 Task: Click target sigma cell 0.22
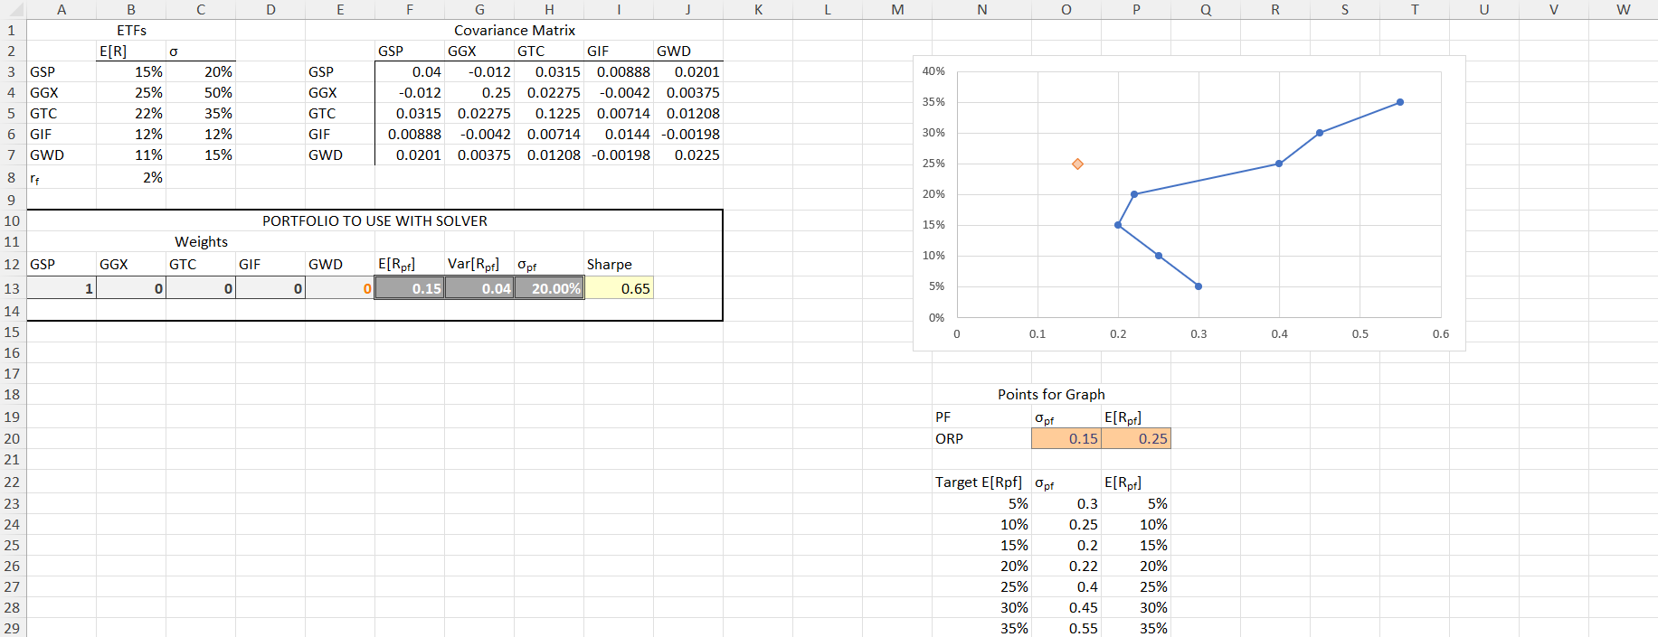[1066, 566]
